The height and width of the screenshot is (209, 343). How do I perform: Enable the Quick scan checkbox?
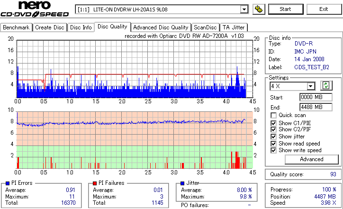pos(273,115)
